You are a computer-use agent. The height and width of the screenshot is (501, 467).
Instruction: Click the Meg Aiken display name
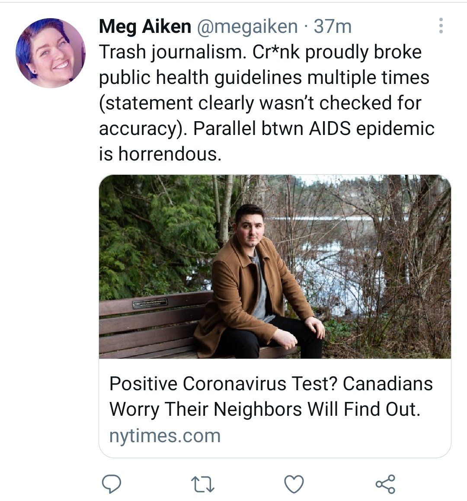click(145, 27)
